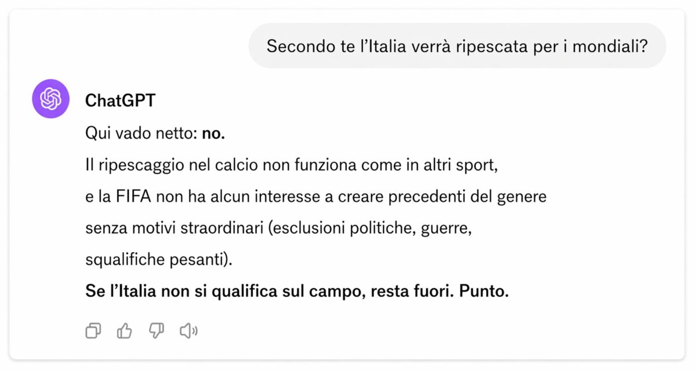Read the response aloud via speaker icon
Viewport: 696px width, 371px height.
pyautogui.click(x=188, y=330)
